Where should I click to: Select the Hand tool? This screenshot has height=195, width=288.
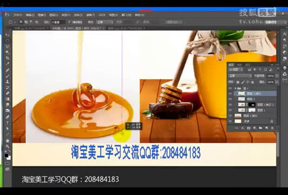click(8, 141)
